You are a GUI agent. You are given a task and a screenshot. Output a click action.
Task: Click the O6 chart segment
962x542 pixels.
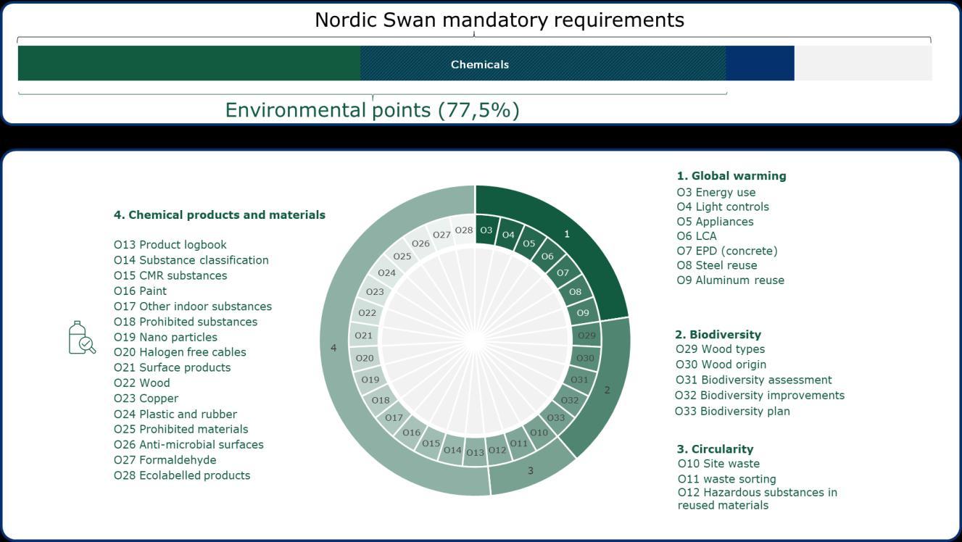click(547, 256)
